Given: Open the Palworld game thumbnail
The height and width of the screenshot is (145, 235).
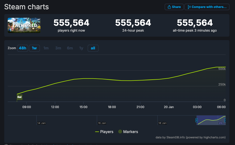Looking at the screenshot, I should tap(24, 25).
